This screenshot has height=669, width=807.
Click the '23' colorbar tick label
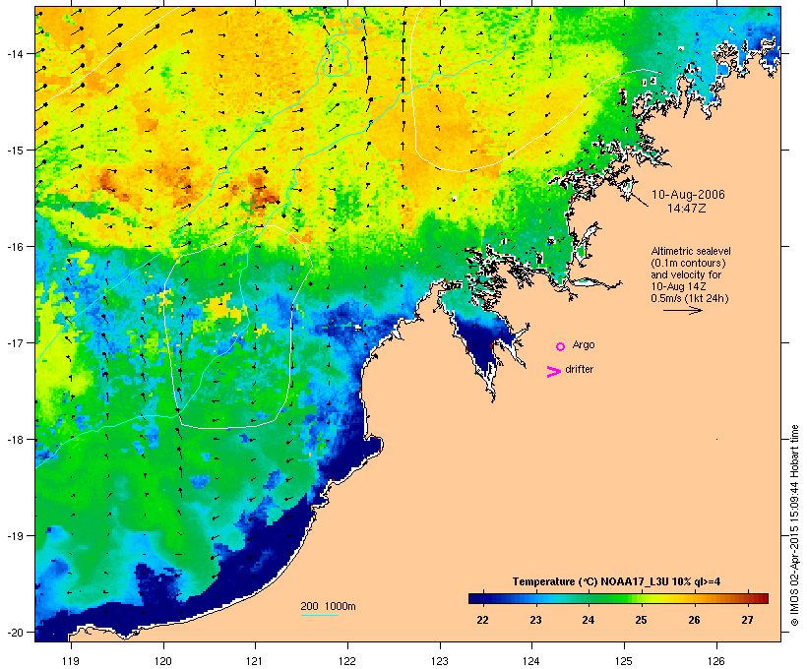pos(535,620)
